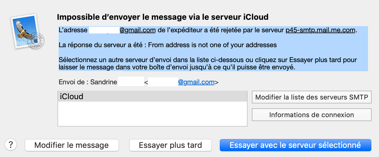The width and height of the screenshot is (379, 157).
Task: Open the p45-smtp.mail.me.com server link
Action: [x=321, y=30]
